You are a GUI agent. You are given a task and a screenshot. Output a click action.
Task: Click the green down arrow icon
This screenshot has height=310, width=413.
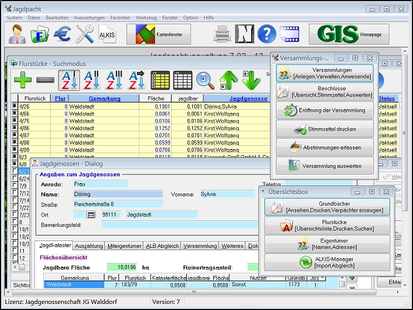tap(251, 81)
